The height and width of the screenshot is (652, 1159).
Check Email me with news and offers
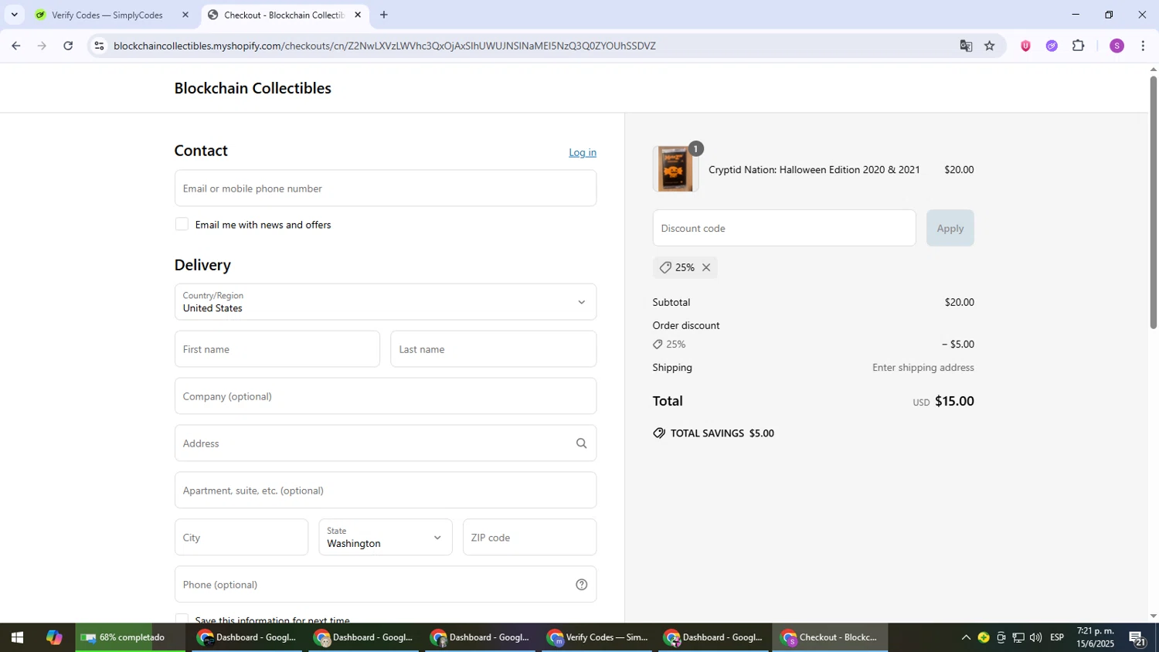click(182, 224)
